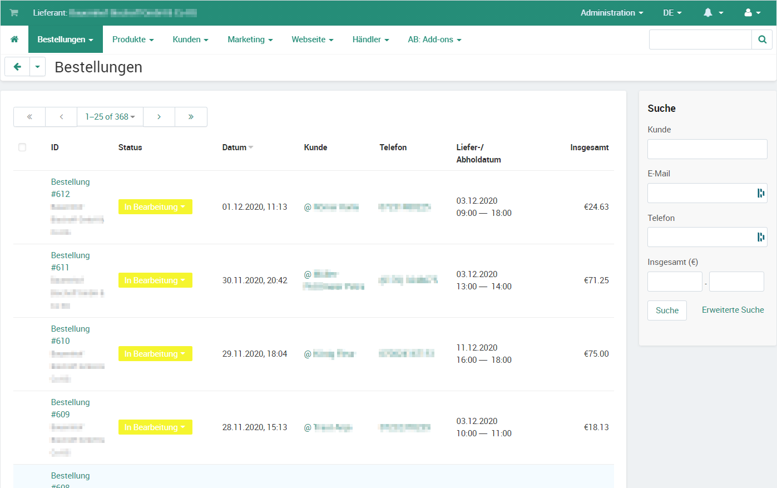Go to the home icon tab
The width and height of the screenshot is (777, 488).
point(14,40)
